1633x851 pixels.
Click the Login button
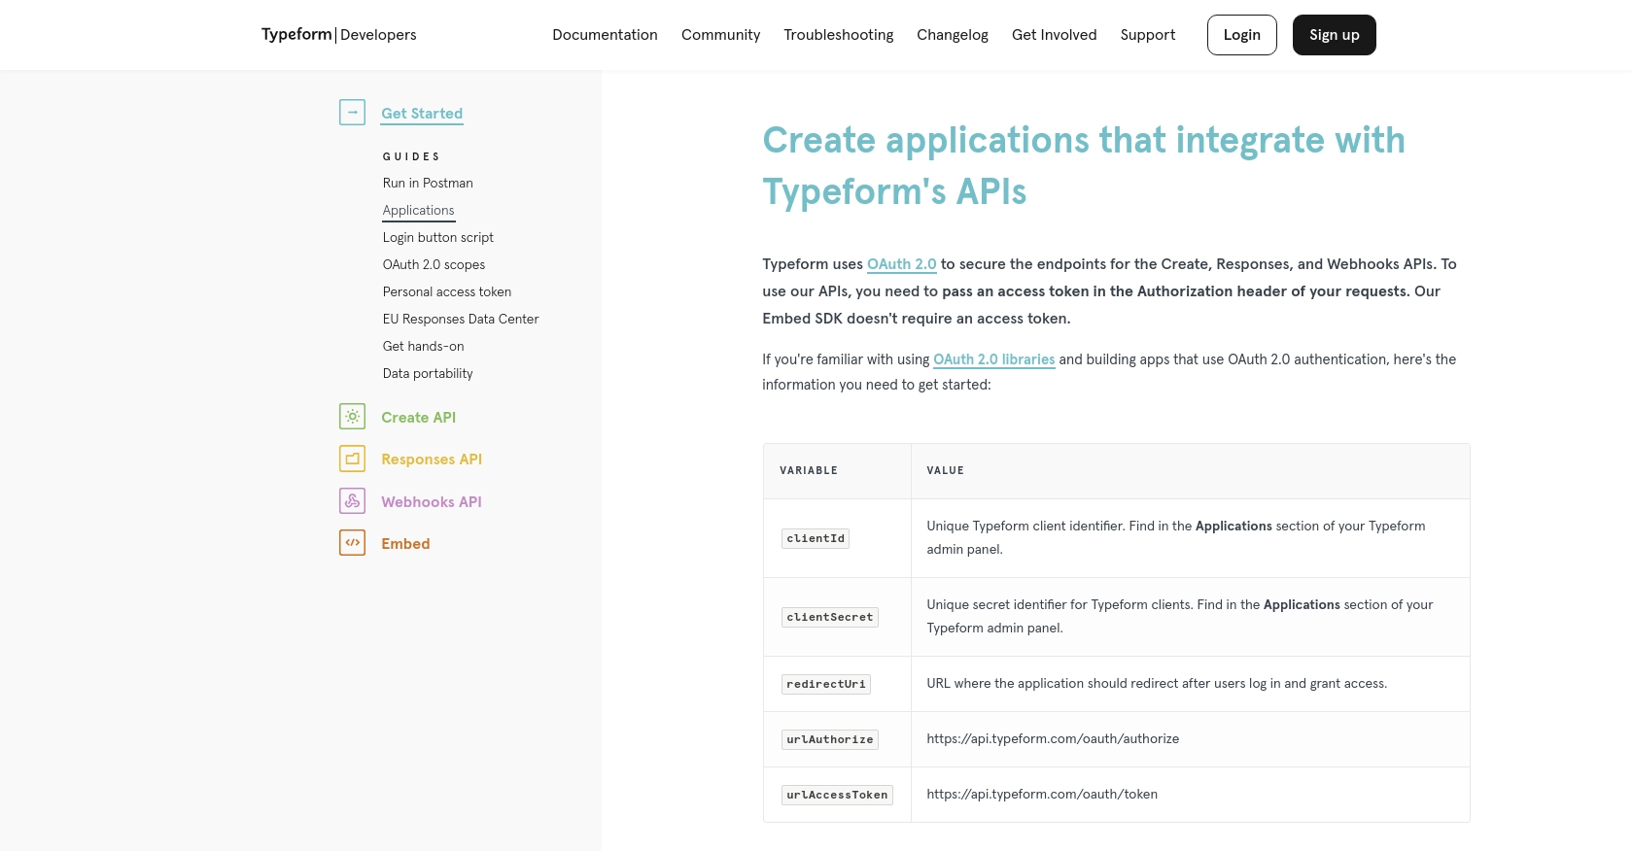(x=1241, y=35)
